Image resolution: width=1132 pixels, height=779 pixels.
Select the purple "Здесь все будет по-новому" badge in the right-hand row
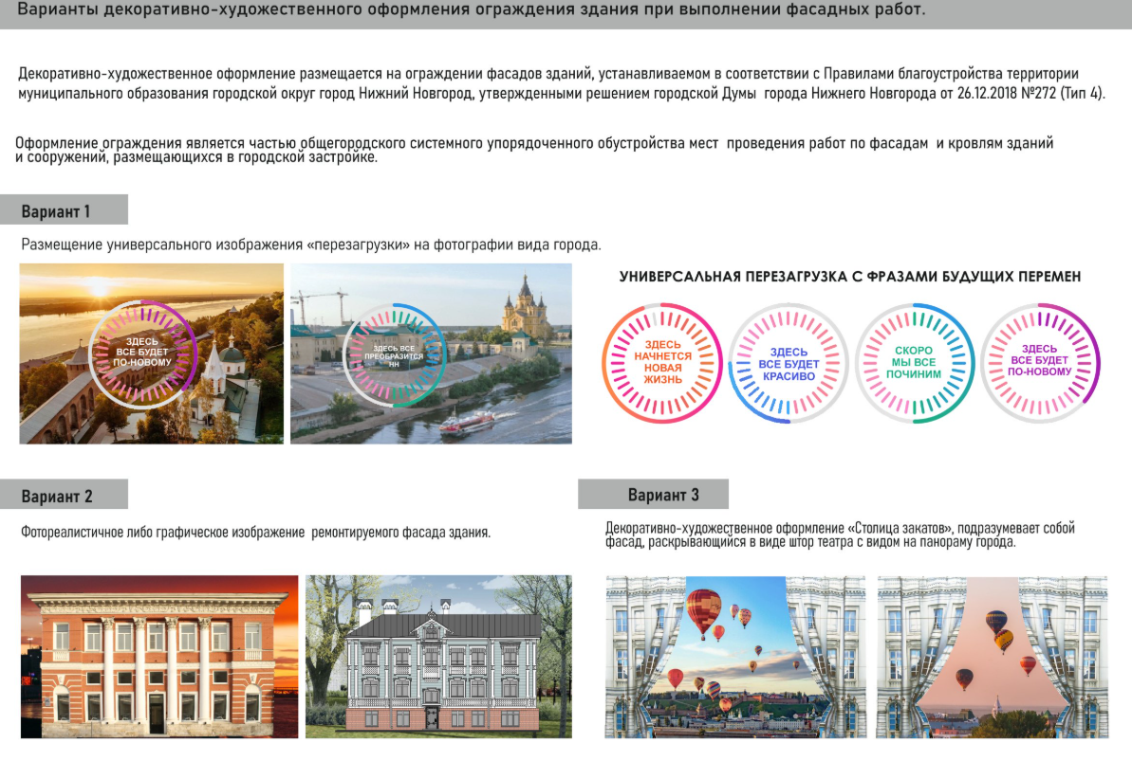coord(1040,362)
